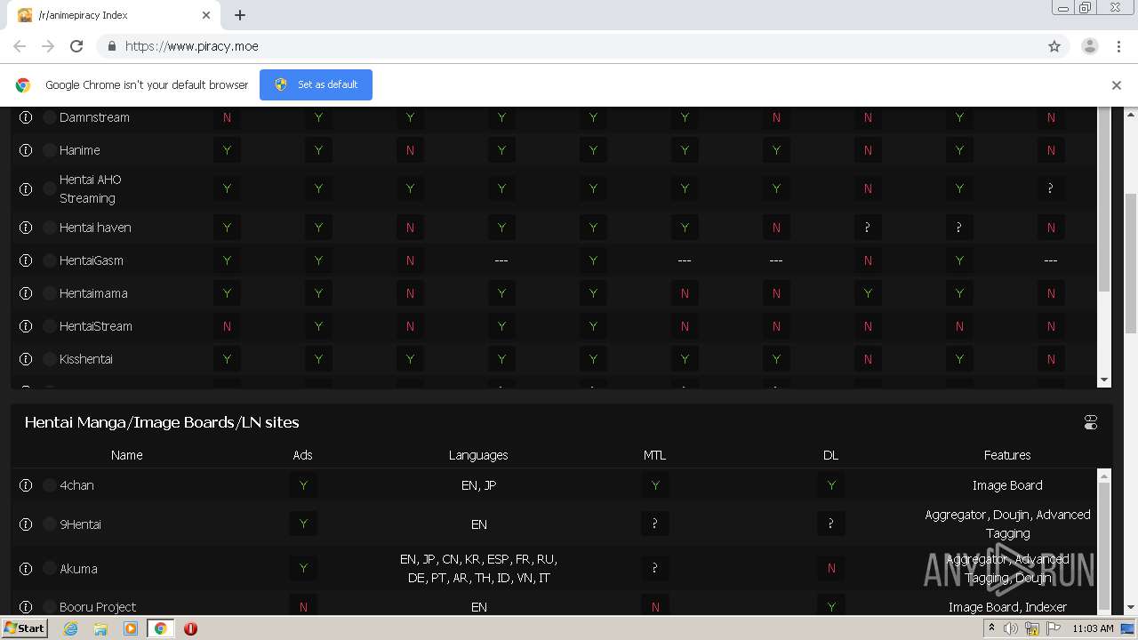1138x640 pixels.
Task: Go back to previous page
Action: pyautogui.click(x=20, y=46)
